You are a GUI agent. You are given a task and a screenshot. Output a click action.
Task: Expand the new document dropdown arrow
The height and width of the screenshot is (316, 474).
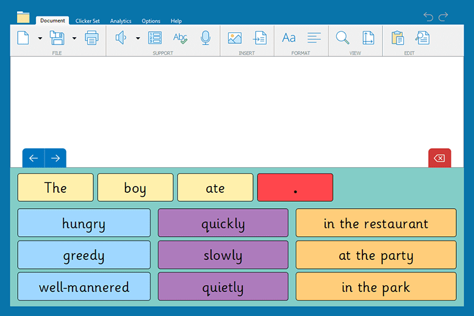pyautogui.click(x=40, y=38)
